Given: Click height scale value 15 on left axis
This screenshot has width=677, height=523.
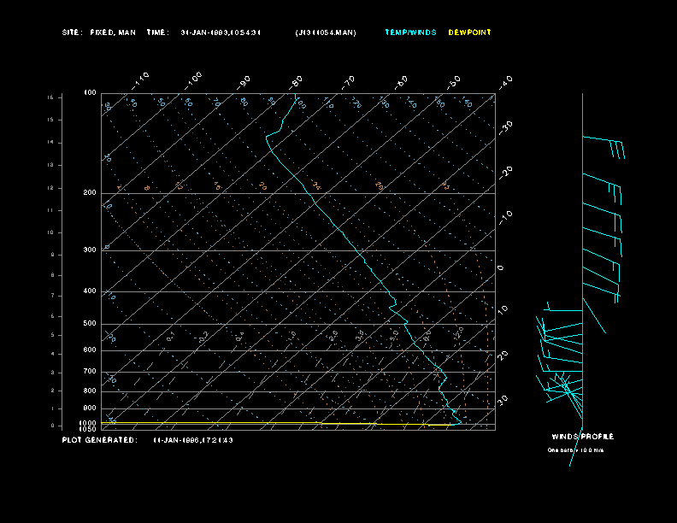Looking at the screenshot, I should pos(50,98).
